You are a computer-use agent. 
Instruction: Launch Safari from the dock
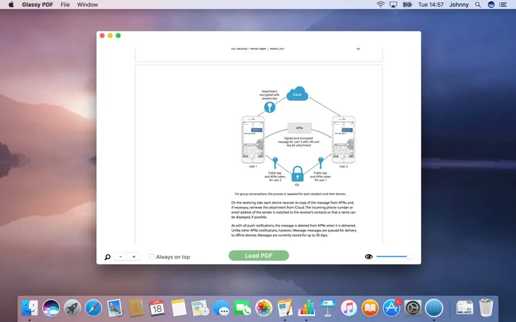click(93, 308)
